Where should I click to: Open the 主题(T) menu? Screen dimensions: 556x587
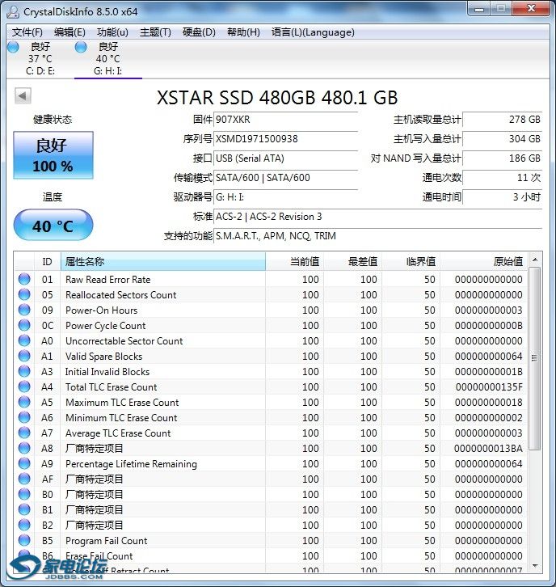(x=155, y=32)
